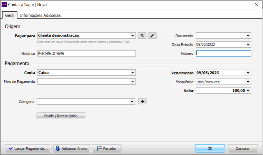
Task: Close the Contas à Pagar window
Action: tap(256, 5)
